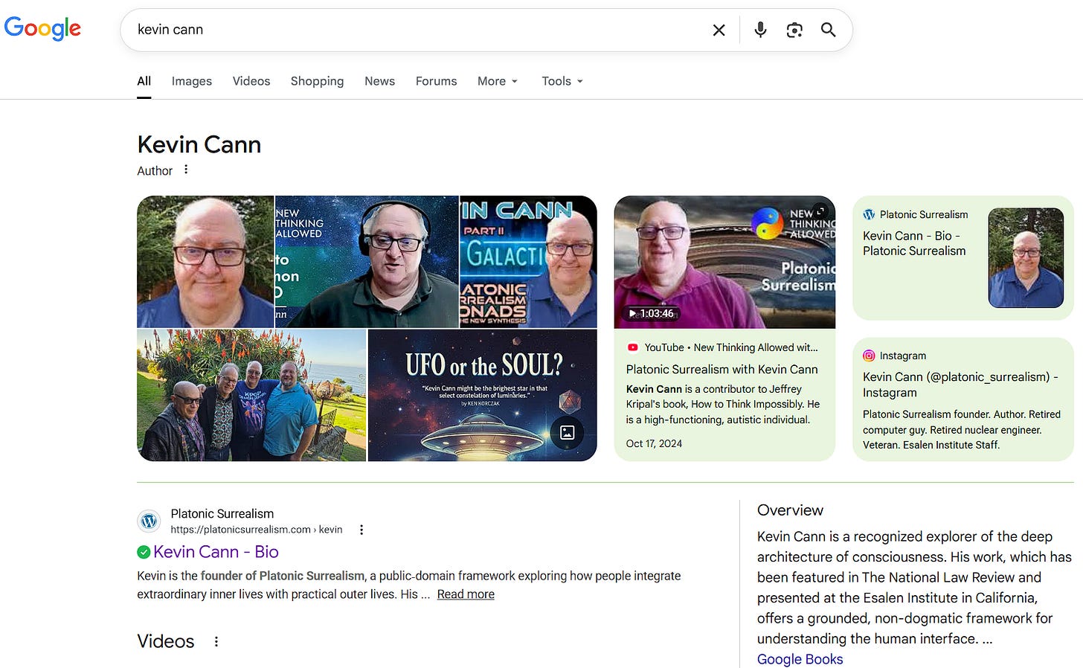Click the Platonic Surrealism WordPress favicon in result
The image size is (1083, 668).
click(150, 521)
